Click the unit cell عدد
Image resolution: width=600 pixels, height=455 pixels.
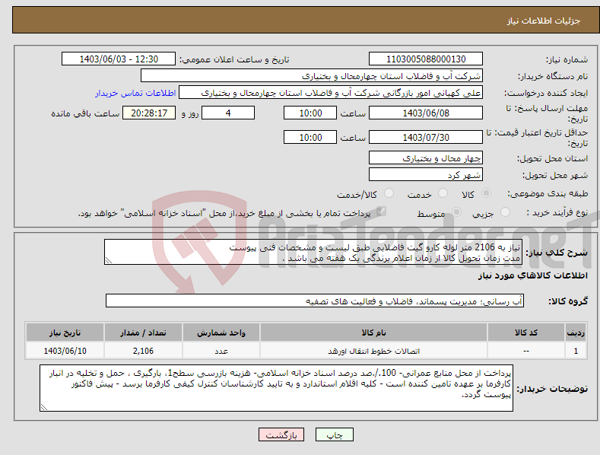pos(221,351)
